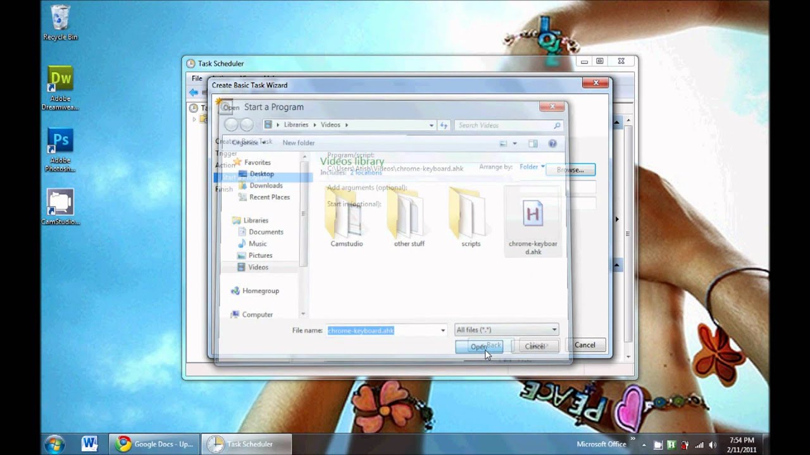Image resolution: width=810 pixels, height=455 pixels.
Task: Expand the Microsoft Office toolbar chevron
Action: pos(632,439)
